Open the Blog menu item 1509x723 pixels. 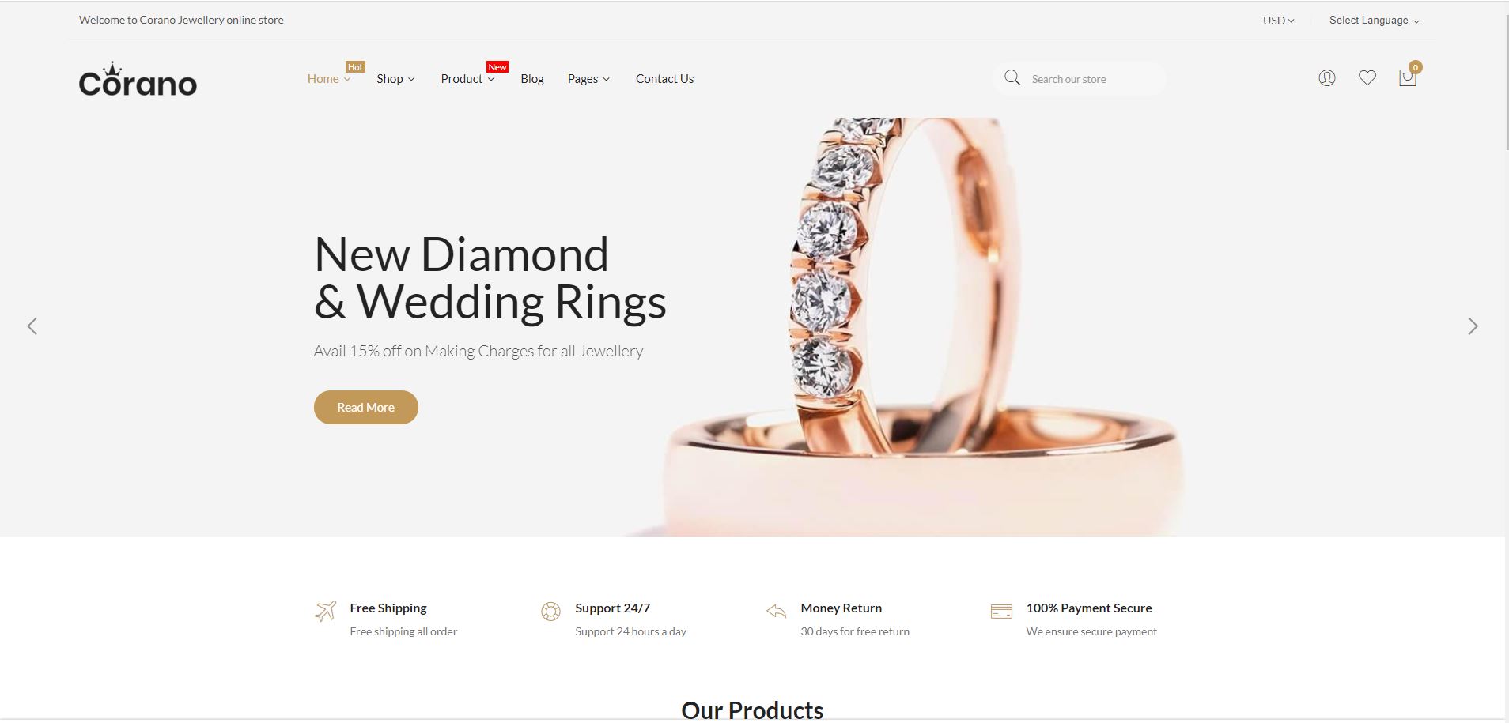pos(532,79)
